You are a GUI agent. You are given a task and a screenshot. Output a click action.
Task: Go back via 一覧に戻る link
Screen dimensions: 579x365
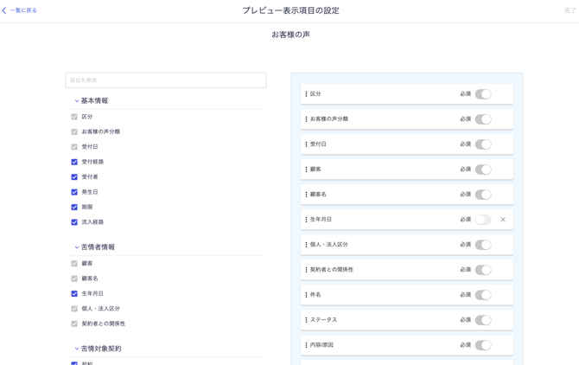tap(23, 10)
